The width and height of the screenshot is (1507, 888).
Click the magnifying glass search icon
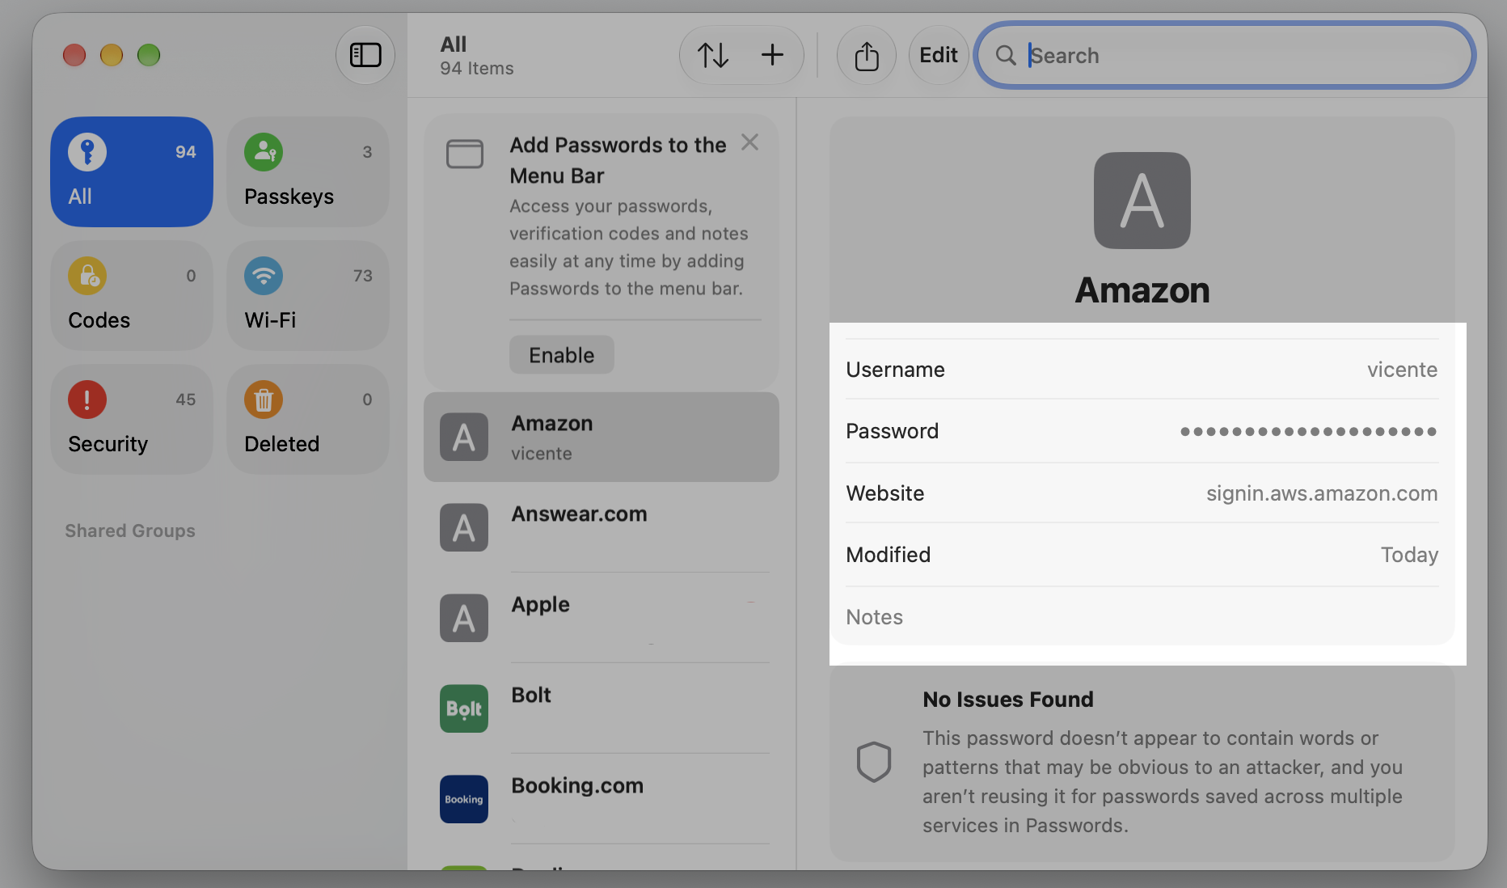pyautogui.click(x=1006, y=55)
